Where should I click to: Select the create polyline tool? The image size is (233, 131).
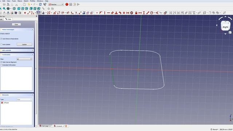[x=55, y=13]
